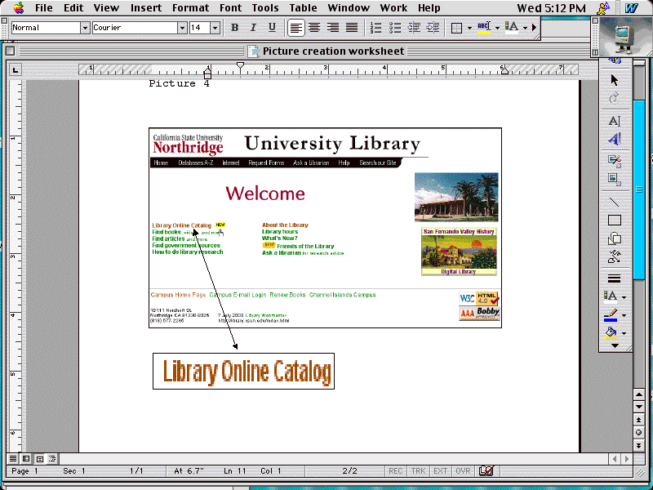
Task: Justify the text
Action: [352, 28]
